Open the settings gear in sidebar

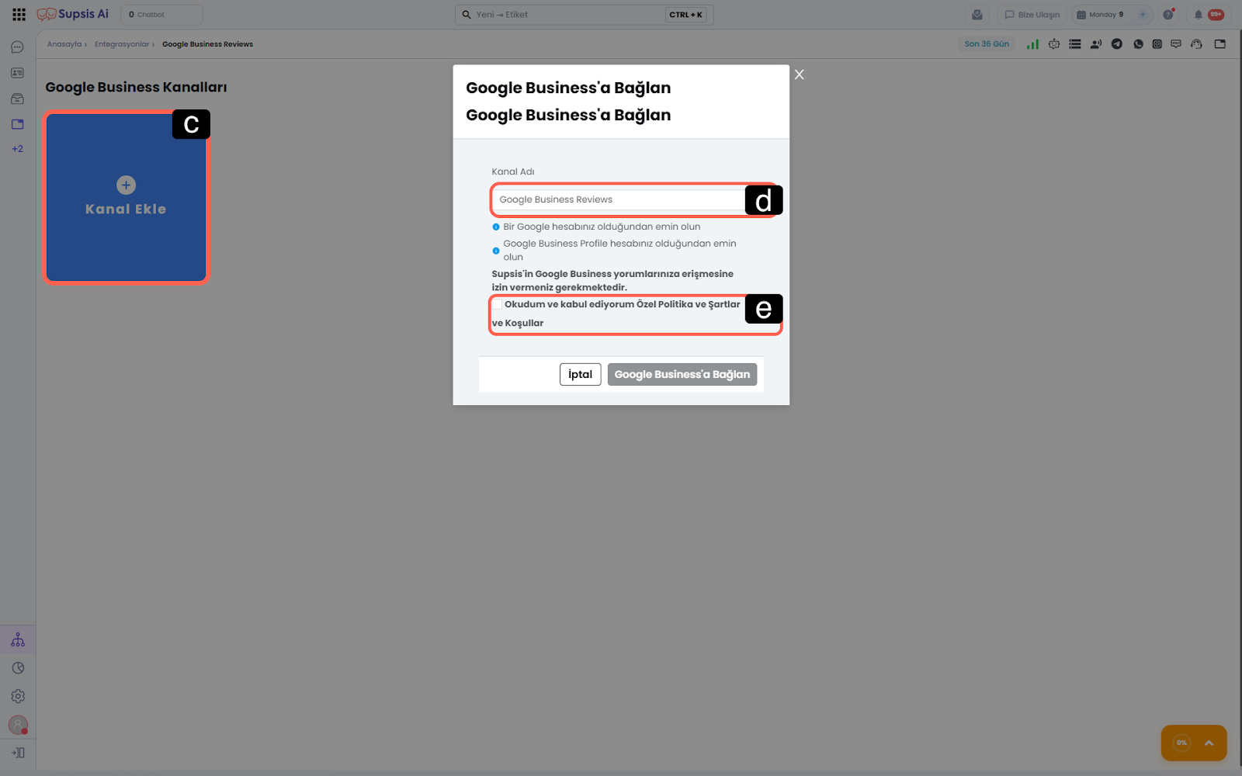(18, 696)
